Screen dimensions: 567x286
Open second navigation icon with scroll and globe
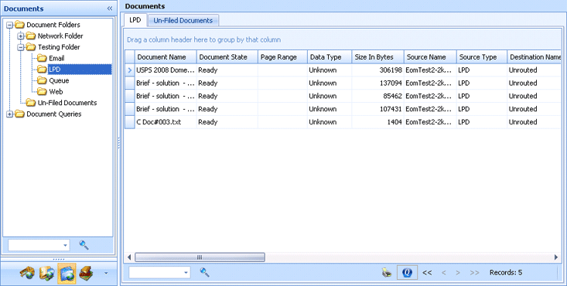46,274
